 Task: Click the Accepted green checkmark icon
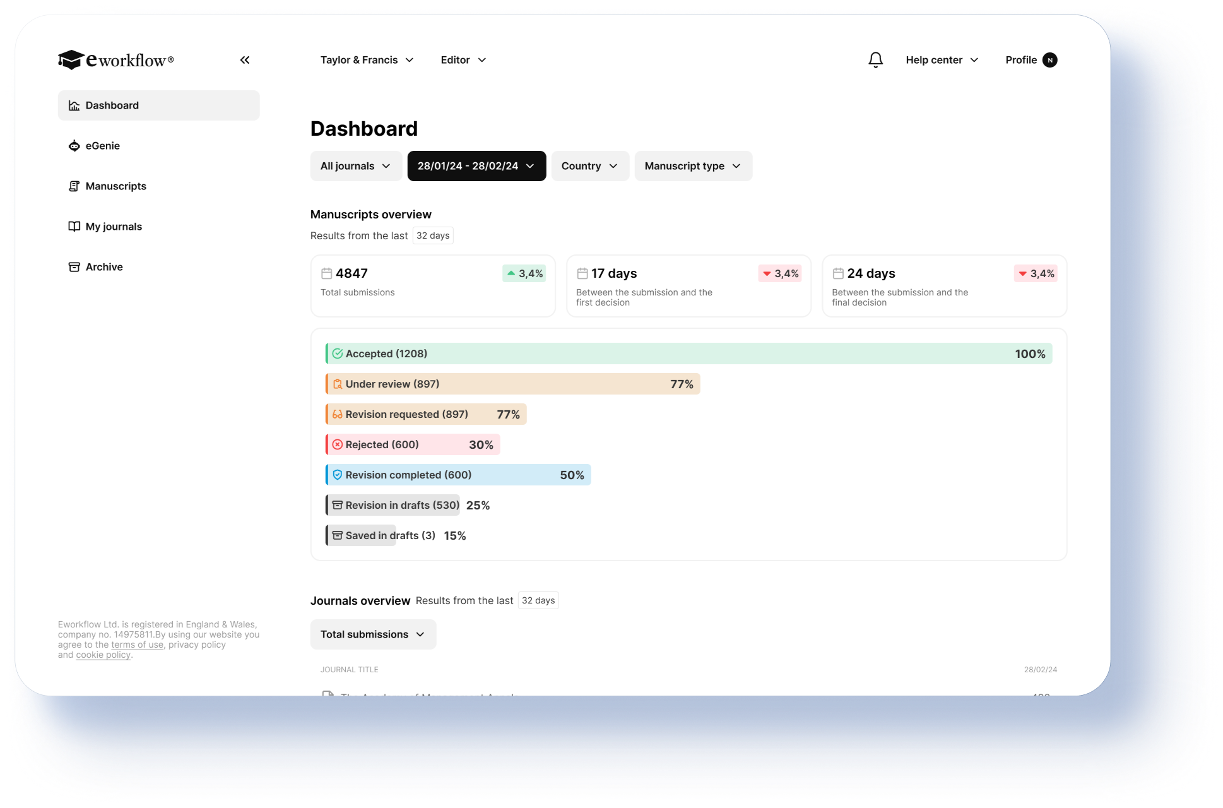[338, 353]
